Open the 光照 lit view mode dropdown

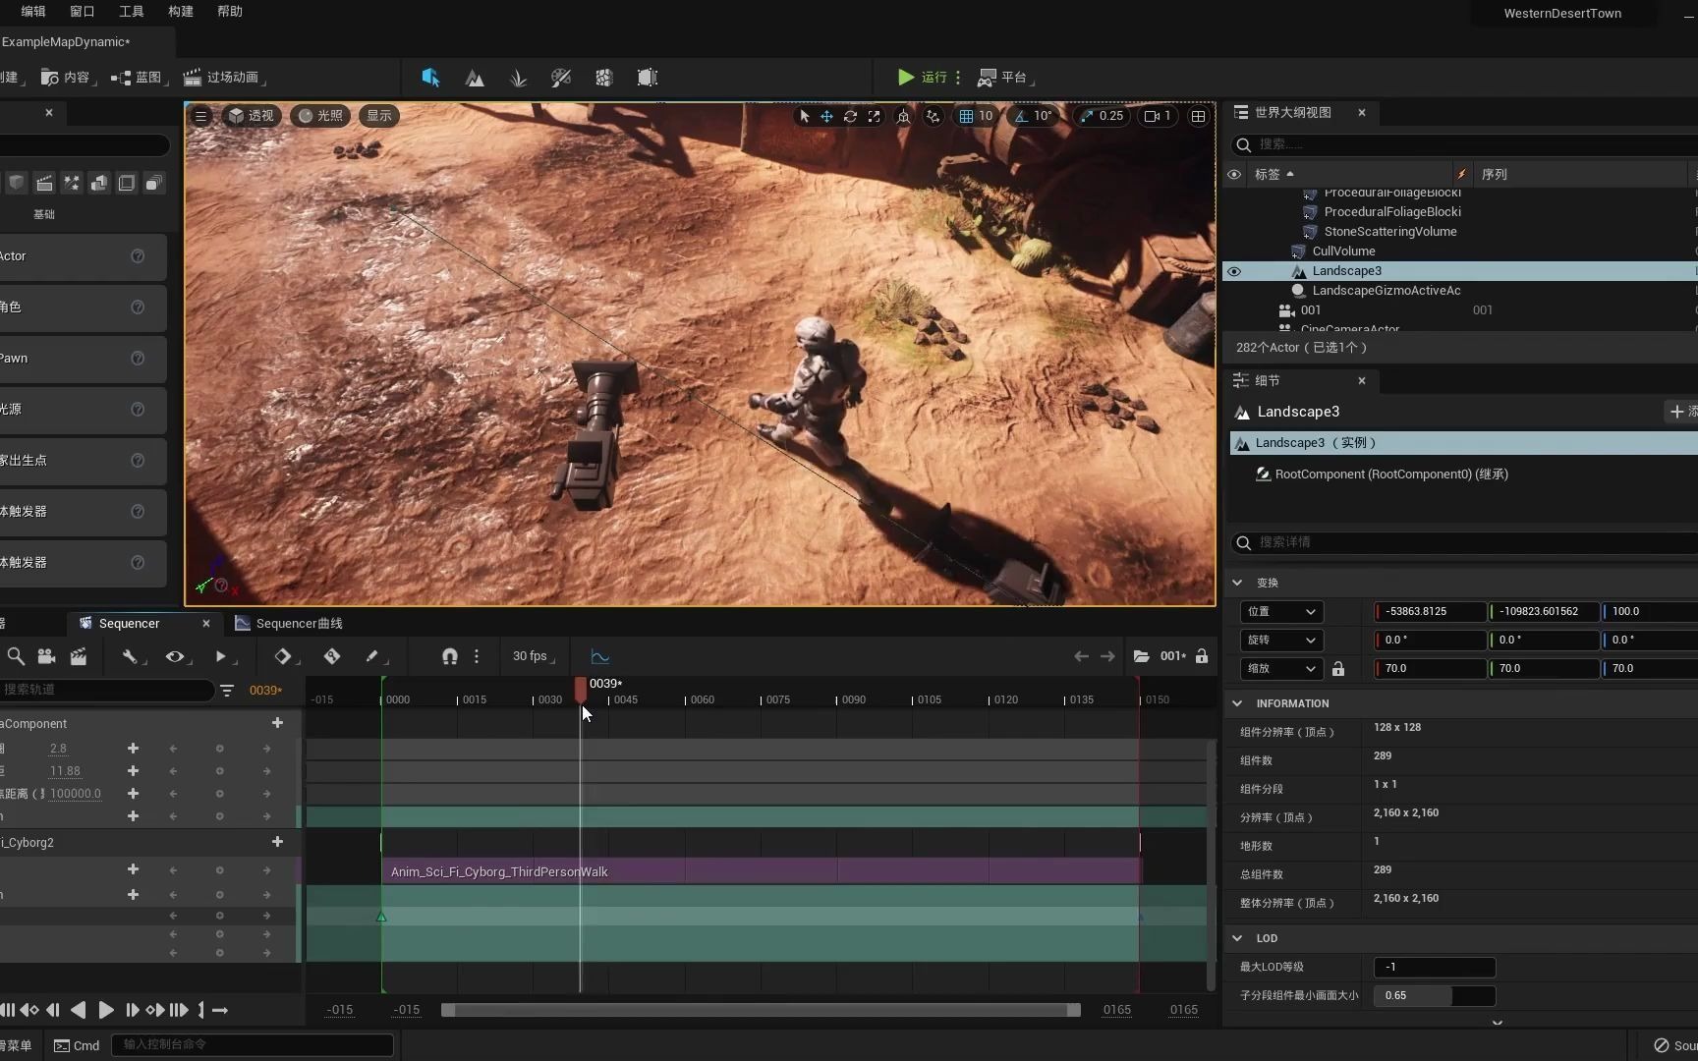coord(321,116)
